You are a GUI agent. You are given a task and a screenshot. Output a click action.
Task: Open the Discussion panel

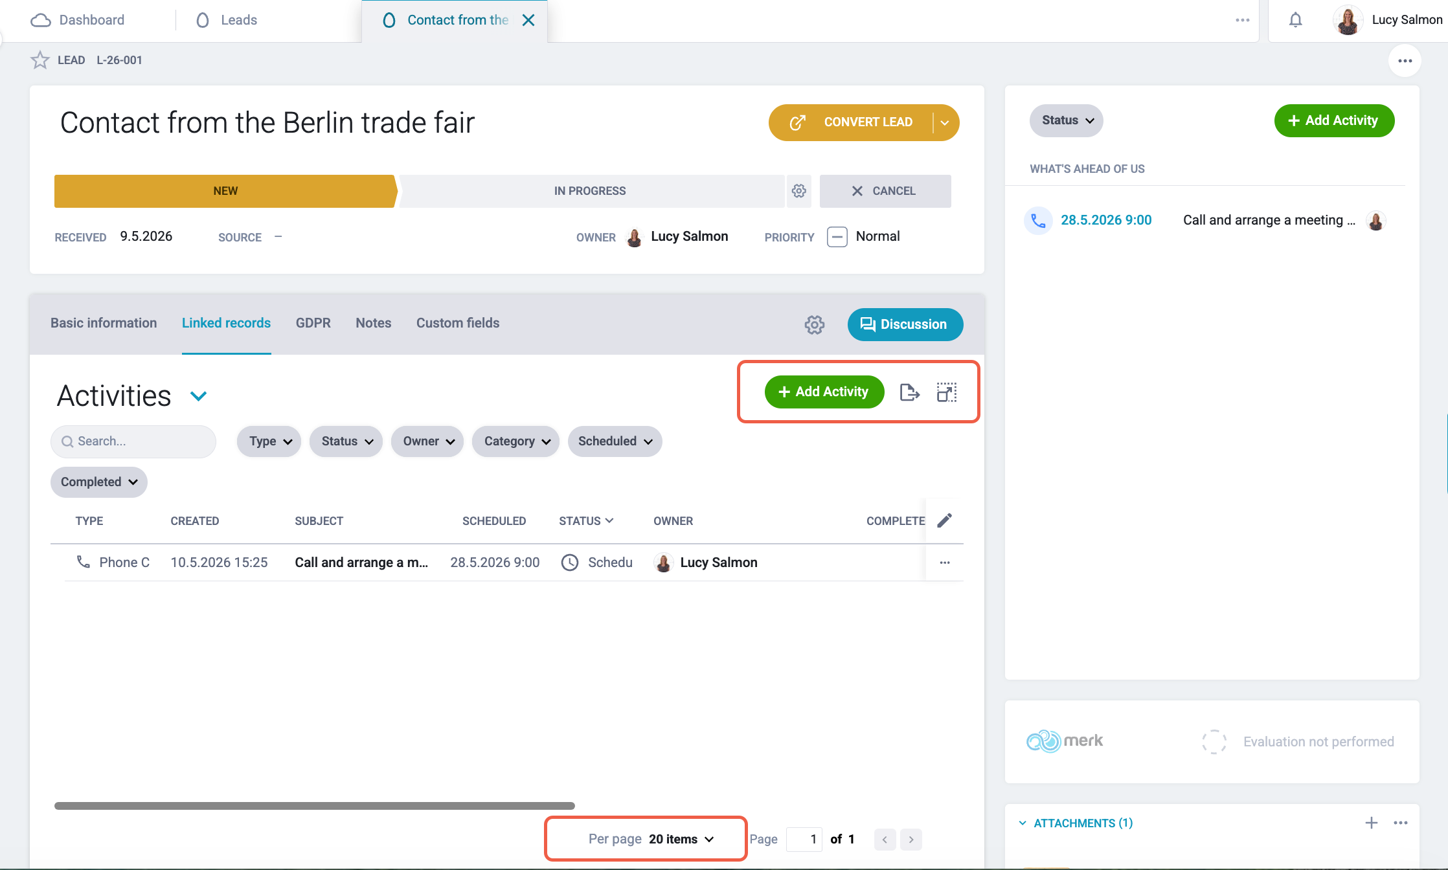pos(905,324)
